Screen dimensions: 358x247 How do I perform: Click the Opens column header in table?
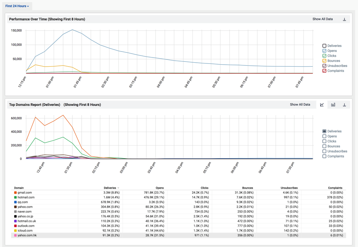[x=160, y=188]
